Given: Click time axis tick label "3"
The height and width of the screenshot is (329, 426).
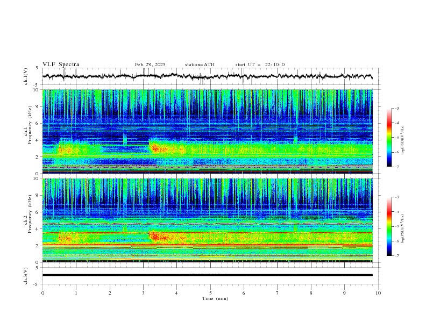Looking at the screenshot, I should [x=143, y=293].
